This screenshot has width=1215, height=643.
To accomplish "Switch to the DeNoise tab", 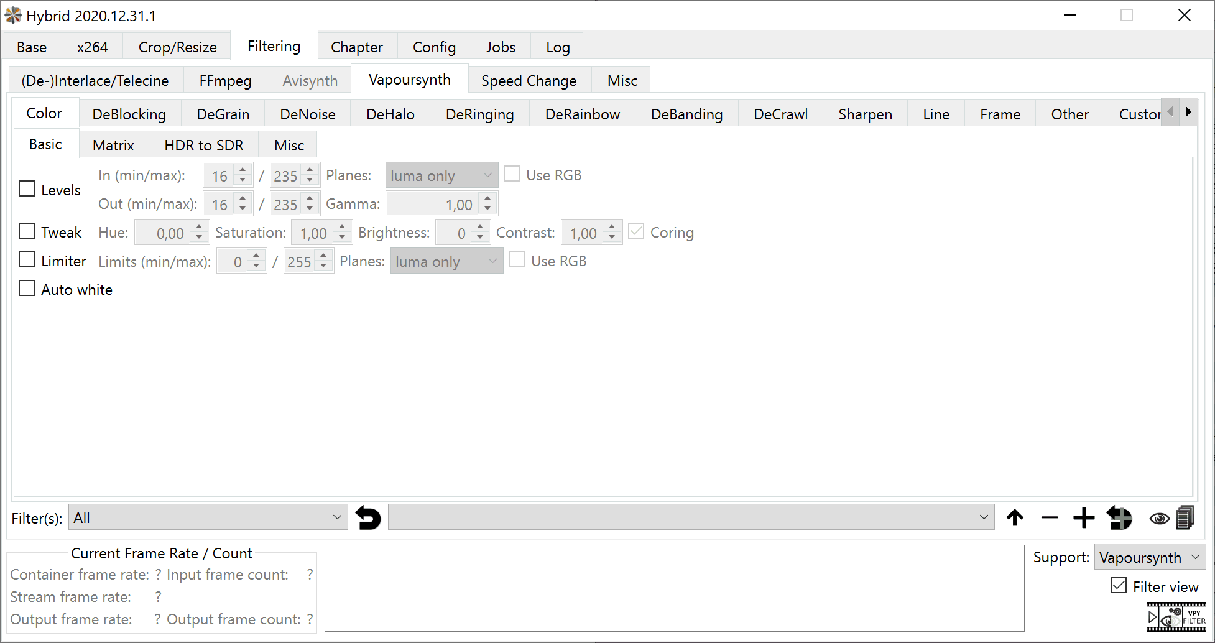I will click(x=307, y=114).
